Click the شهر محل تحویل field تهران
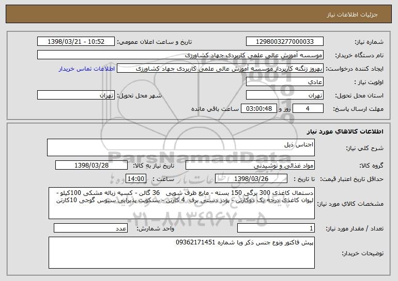The width and height of the screenshot is (398, 281). [x=76, y=95]
